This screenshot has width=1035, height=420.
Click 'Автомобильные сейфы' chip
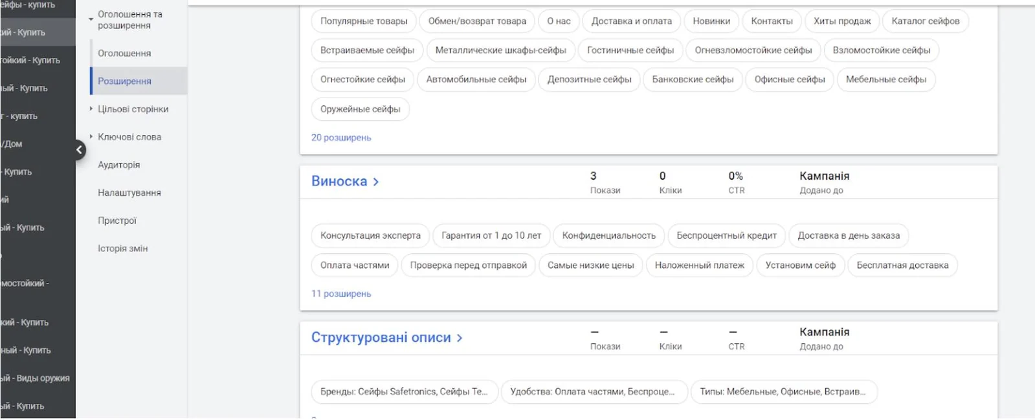476,79
